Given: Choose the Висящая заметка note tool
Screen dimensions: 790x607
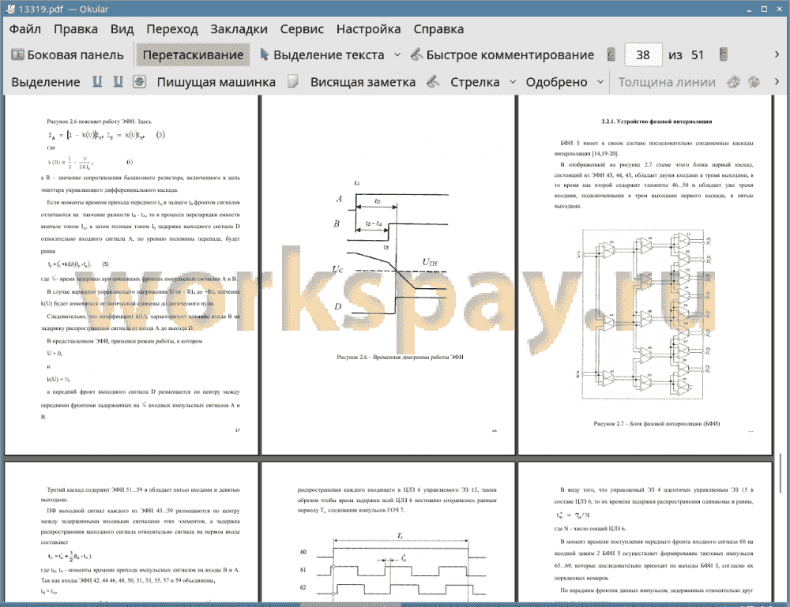Looking at the screenshot, I should [363, 82].
